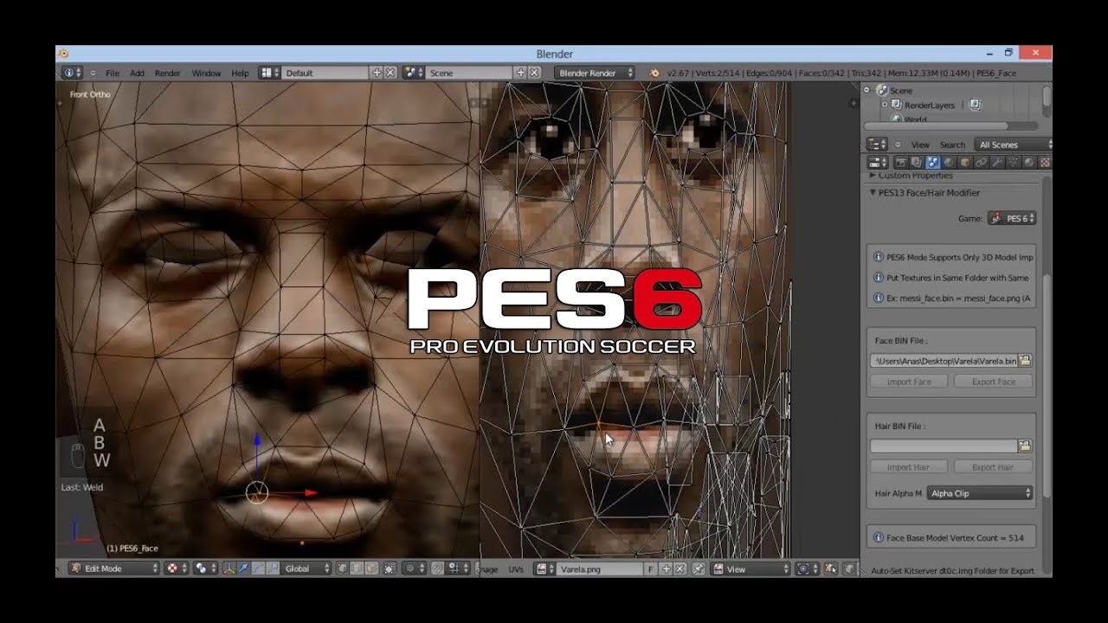Click Auto-Set Kitserver dt0c.img Folder text
Screen dimensions: 1108x623
(x=952, y=571)
